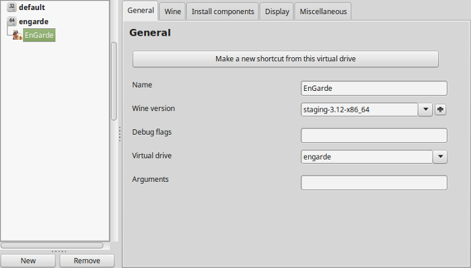Select the EnGarde shortcut in the tree

coord(39,35)
